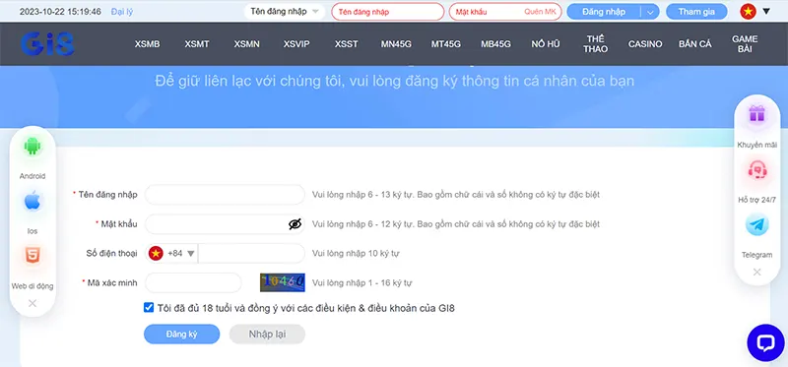The image size is (788, 367).
Task: Click the agreement terms text of GI8
Action: coord(305,308)
